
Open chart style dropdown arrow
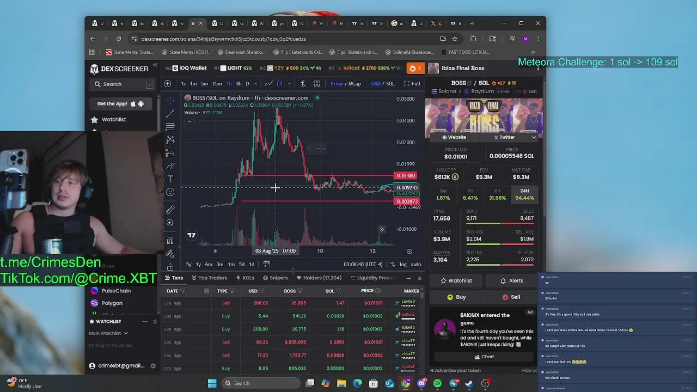pyautogui.click(x=289, y=83)
